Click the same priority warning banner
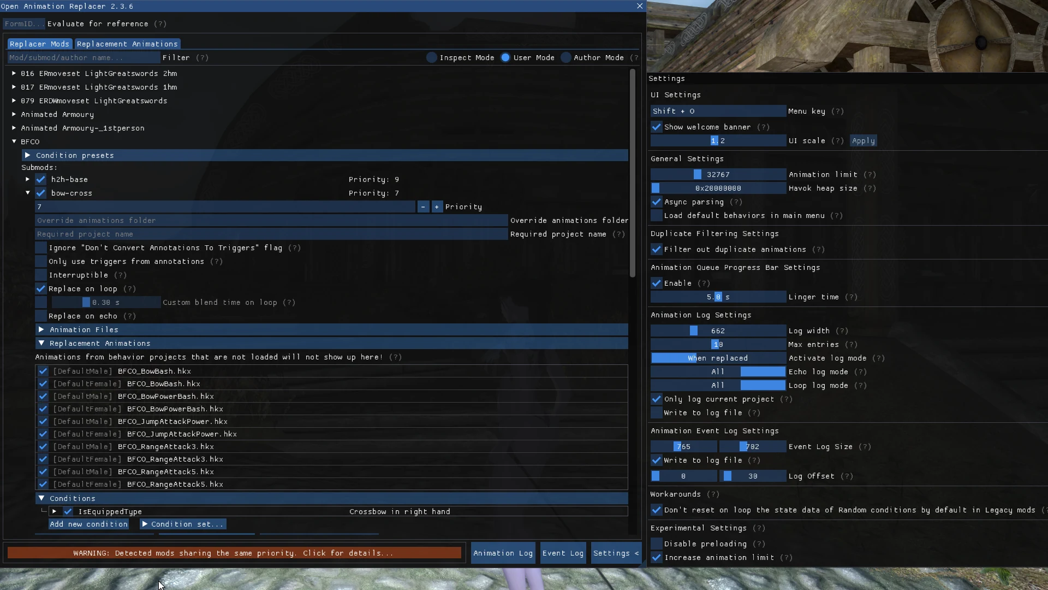 point(234,553)
